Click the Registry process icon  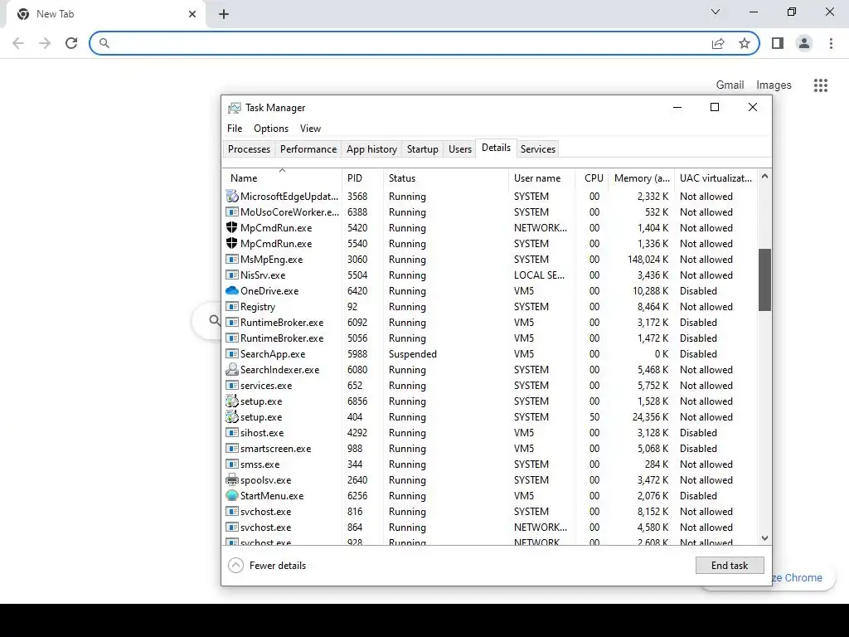(x=232, y=306)
